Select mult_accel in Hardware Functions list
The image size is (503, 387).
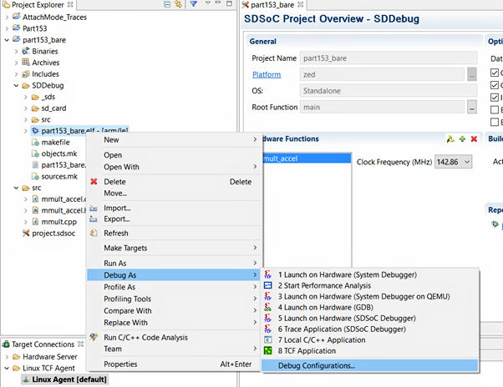click(x=307, y=158)
